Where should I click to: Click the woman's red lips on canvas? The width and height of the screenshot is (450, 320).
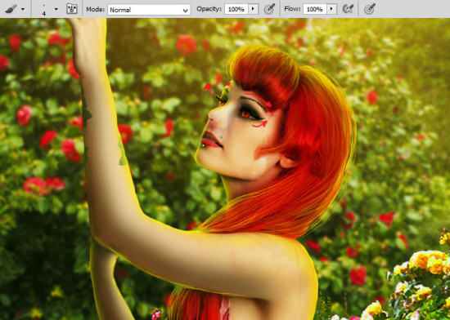click(211, 140)
